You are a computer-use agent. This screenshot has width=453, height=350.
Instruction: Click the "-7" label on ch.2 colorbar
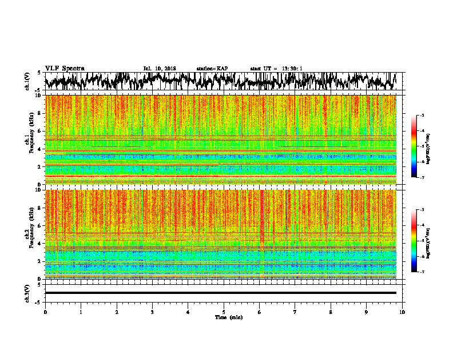422,272
